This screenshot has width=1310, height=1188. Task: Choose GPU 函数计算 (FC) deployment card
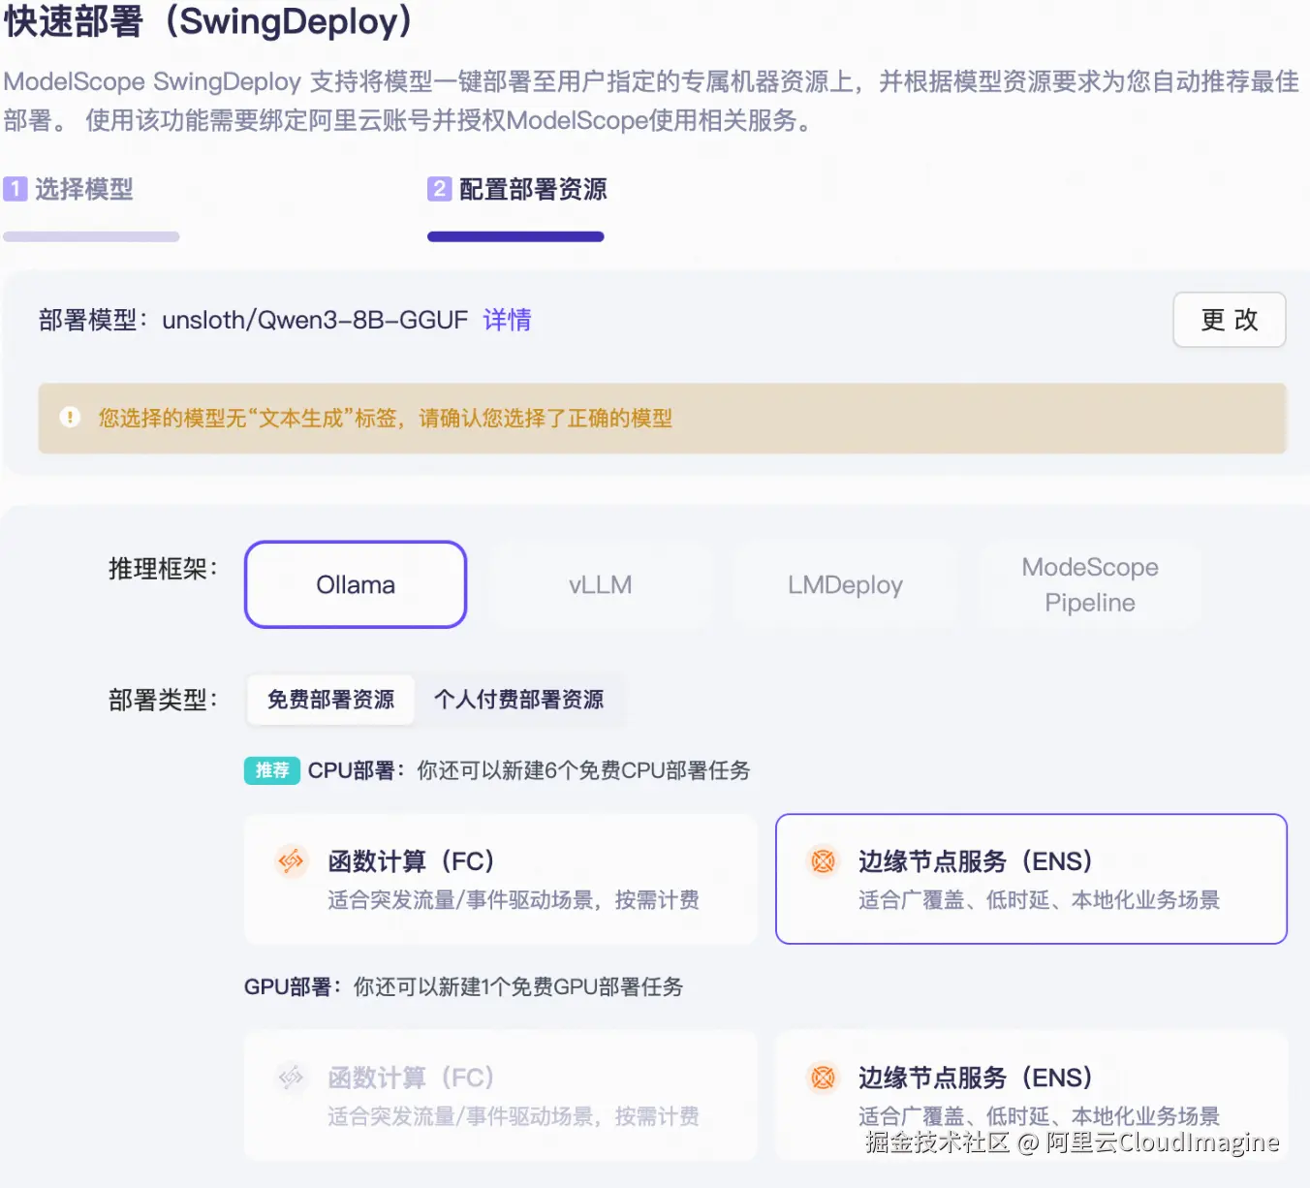[500, 1095]
